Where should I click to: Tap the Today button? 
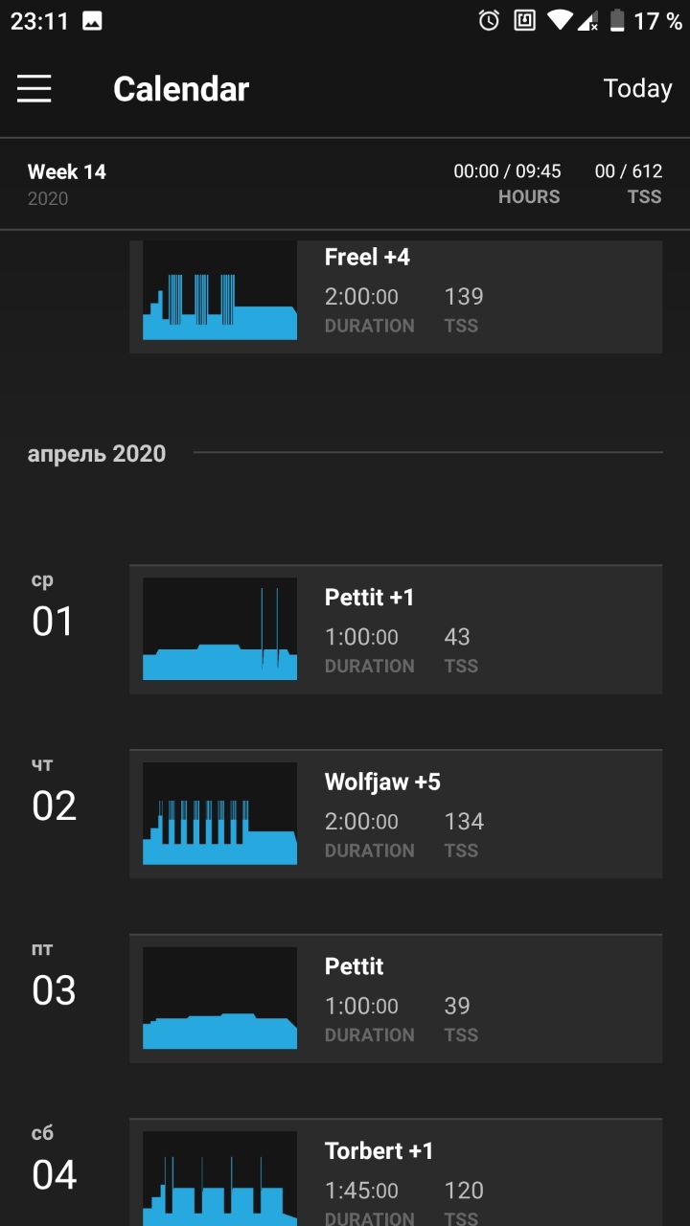[x=637, y=88]
